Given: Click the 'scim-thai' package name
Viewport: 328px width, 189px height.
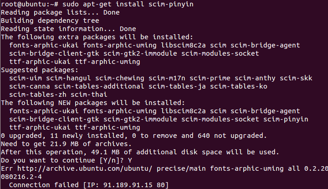Looking at the screenshot, I should [89, 94].
